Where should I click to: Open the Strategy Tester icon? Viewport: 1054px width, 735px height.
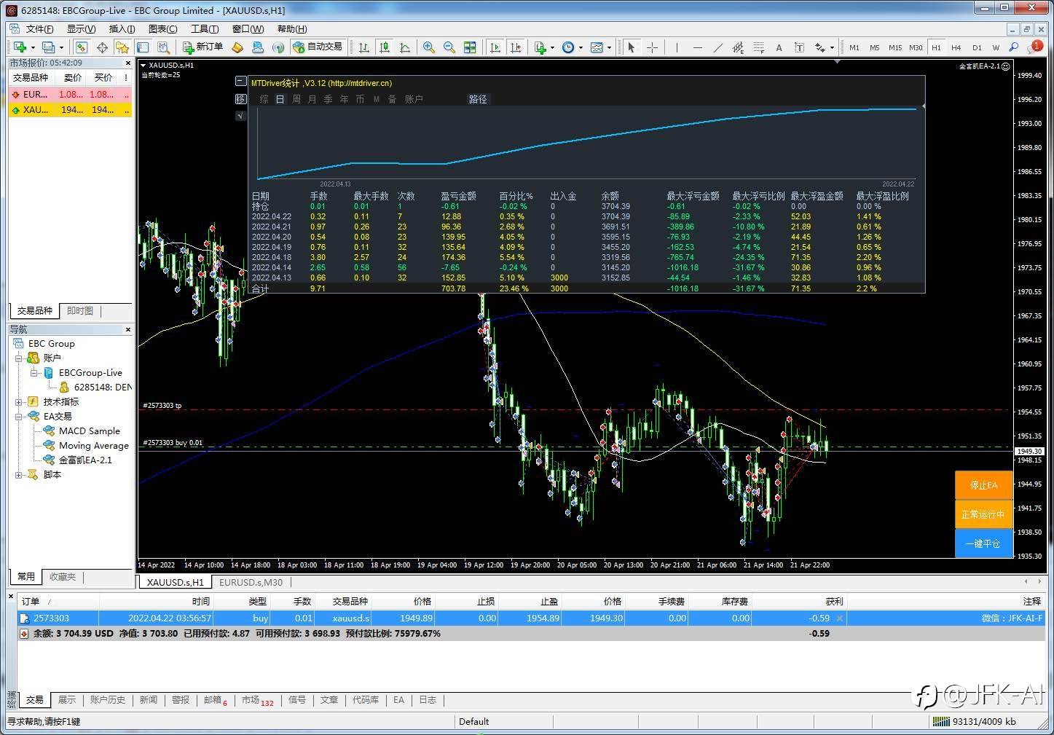pos(163,47)
